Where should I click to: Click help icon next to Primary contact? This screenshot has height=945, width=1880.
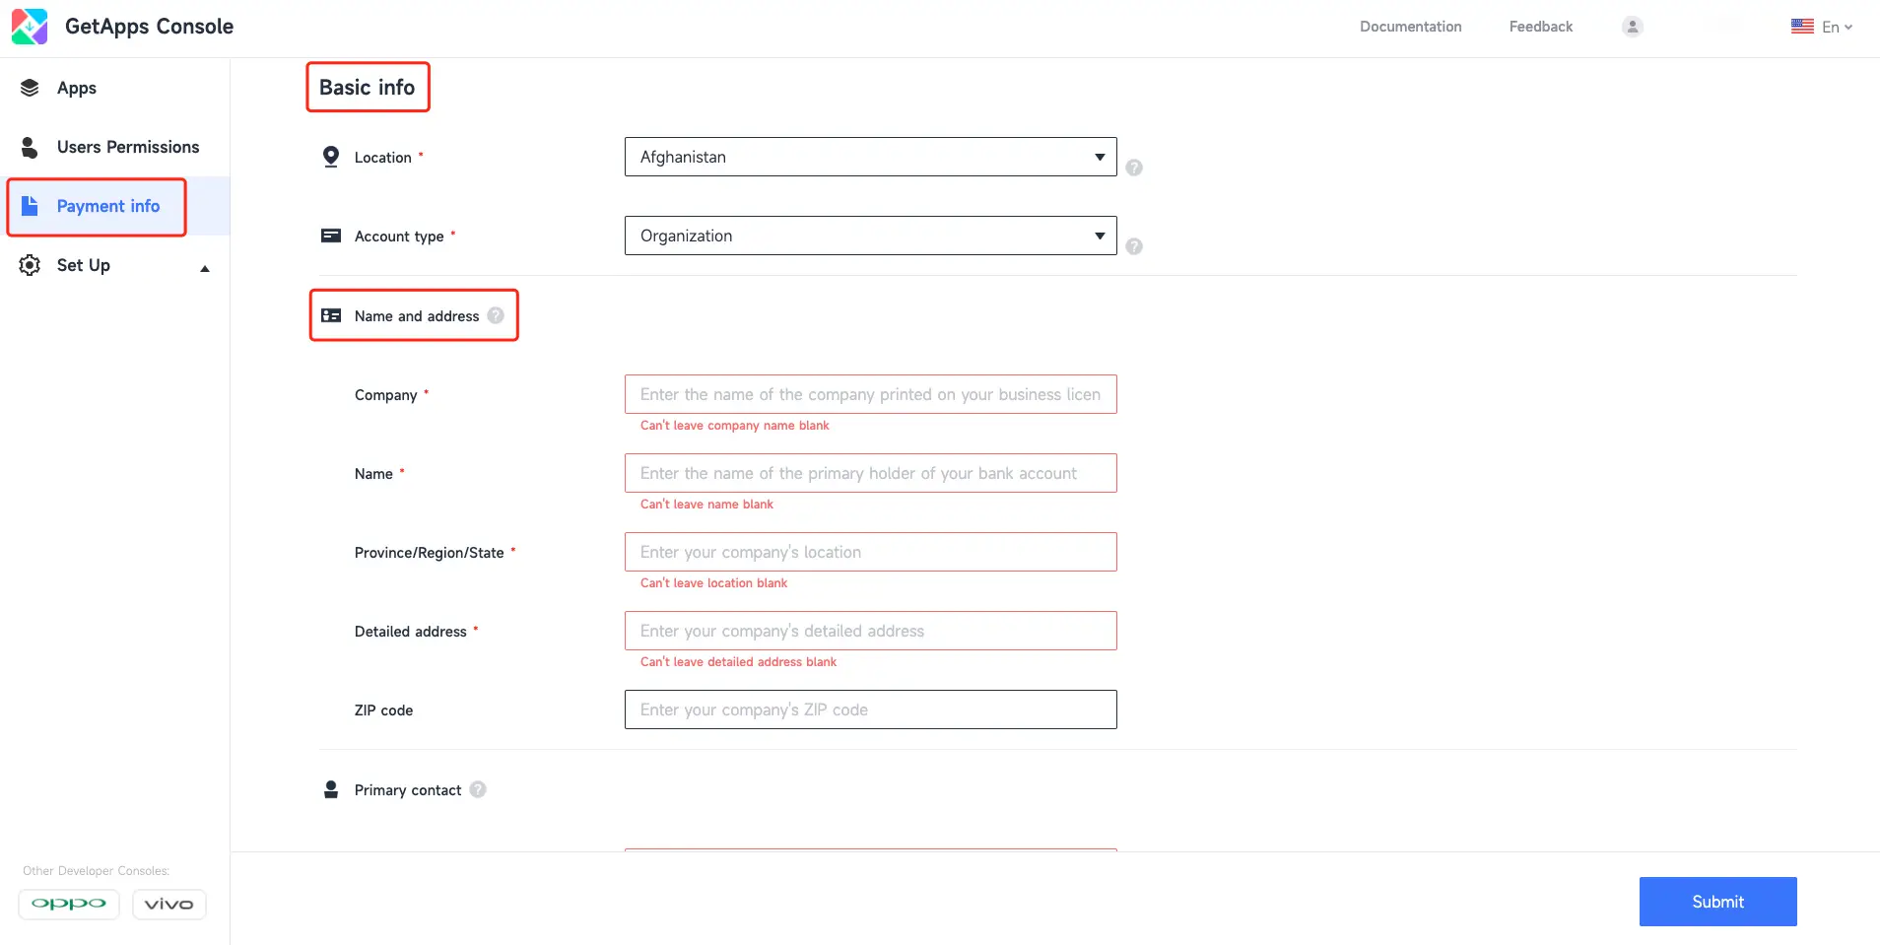478,789
